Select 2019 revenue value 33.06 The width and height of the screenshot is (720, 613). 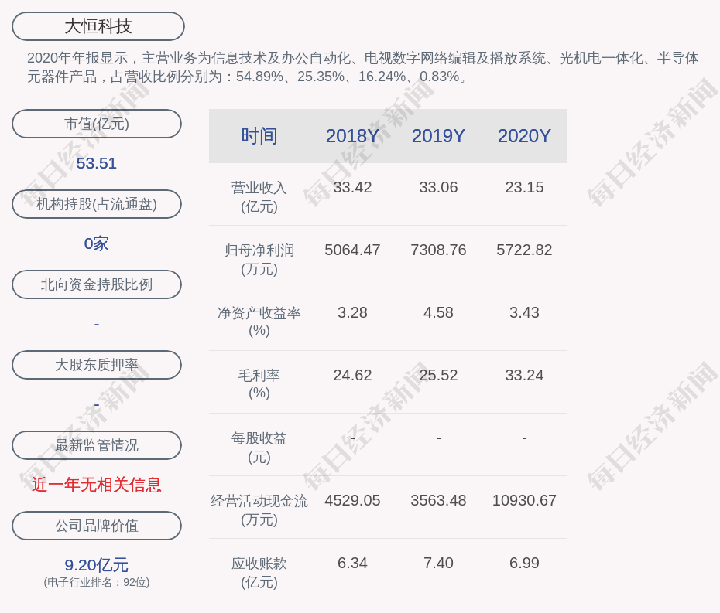[x=438, y=188]
